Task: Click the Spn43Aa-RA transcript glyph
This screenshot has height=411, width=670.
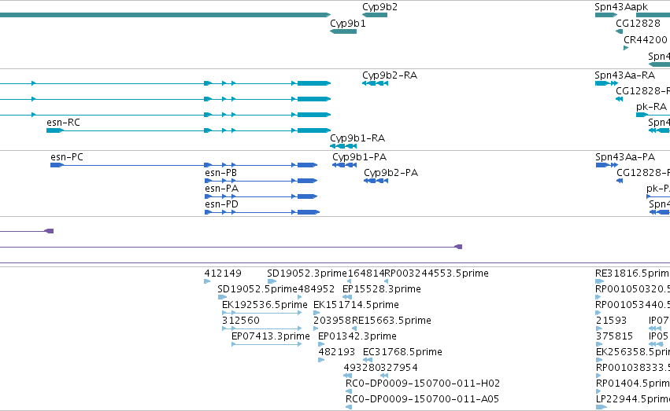Action: click(x=606, y=83)
